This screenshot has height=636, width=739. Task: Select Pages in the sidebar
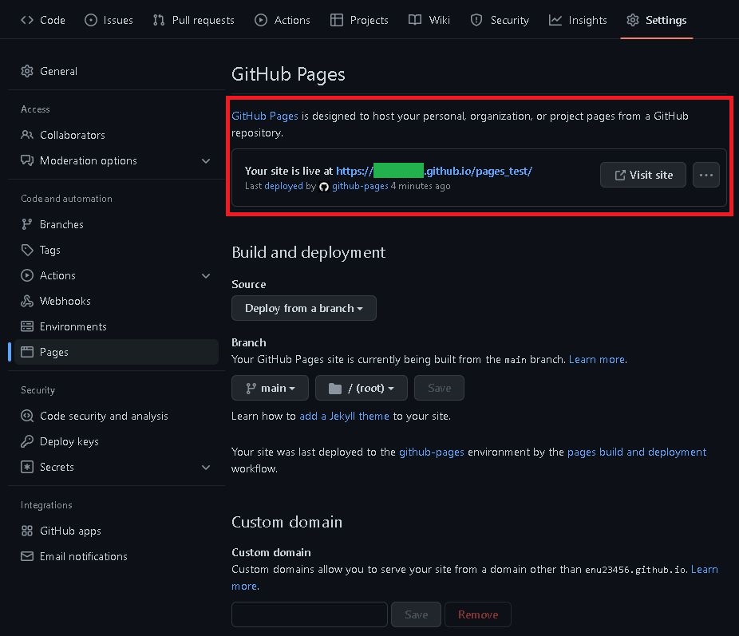[117, 351]
